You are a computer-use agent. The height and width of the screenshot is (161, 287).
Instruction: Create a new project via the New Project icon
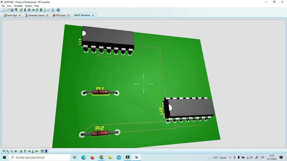[x=4, y=10]
